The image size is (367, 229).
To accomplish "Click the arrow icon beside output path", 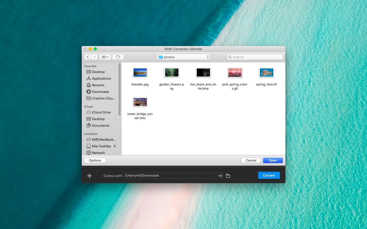I will (219, 176).
